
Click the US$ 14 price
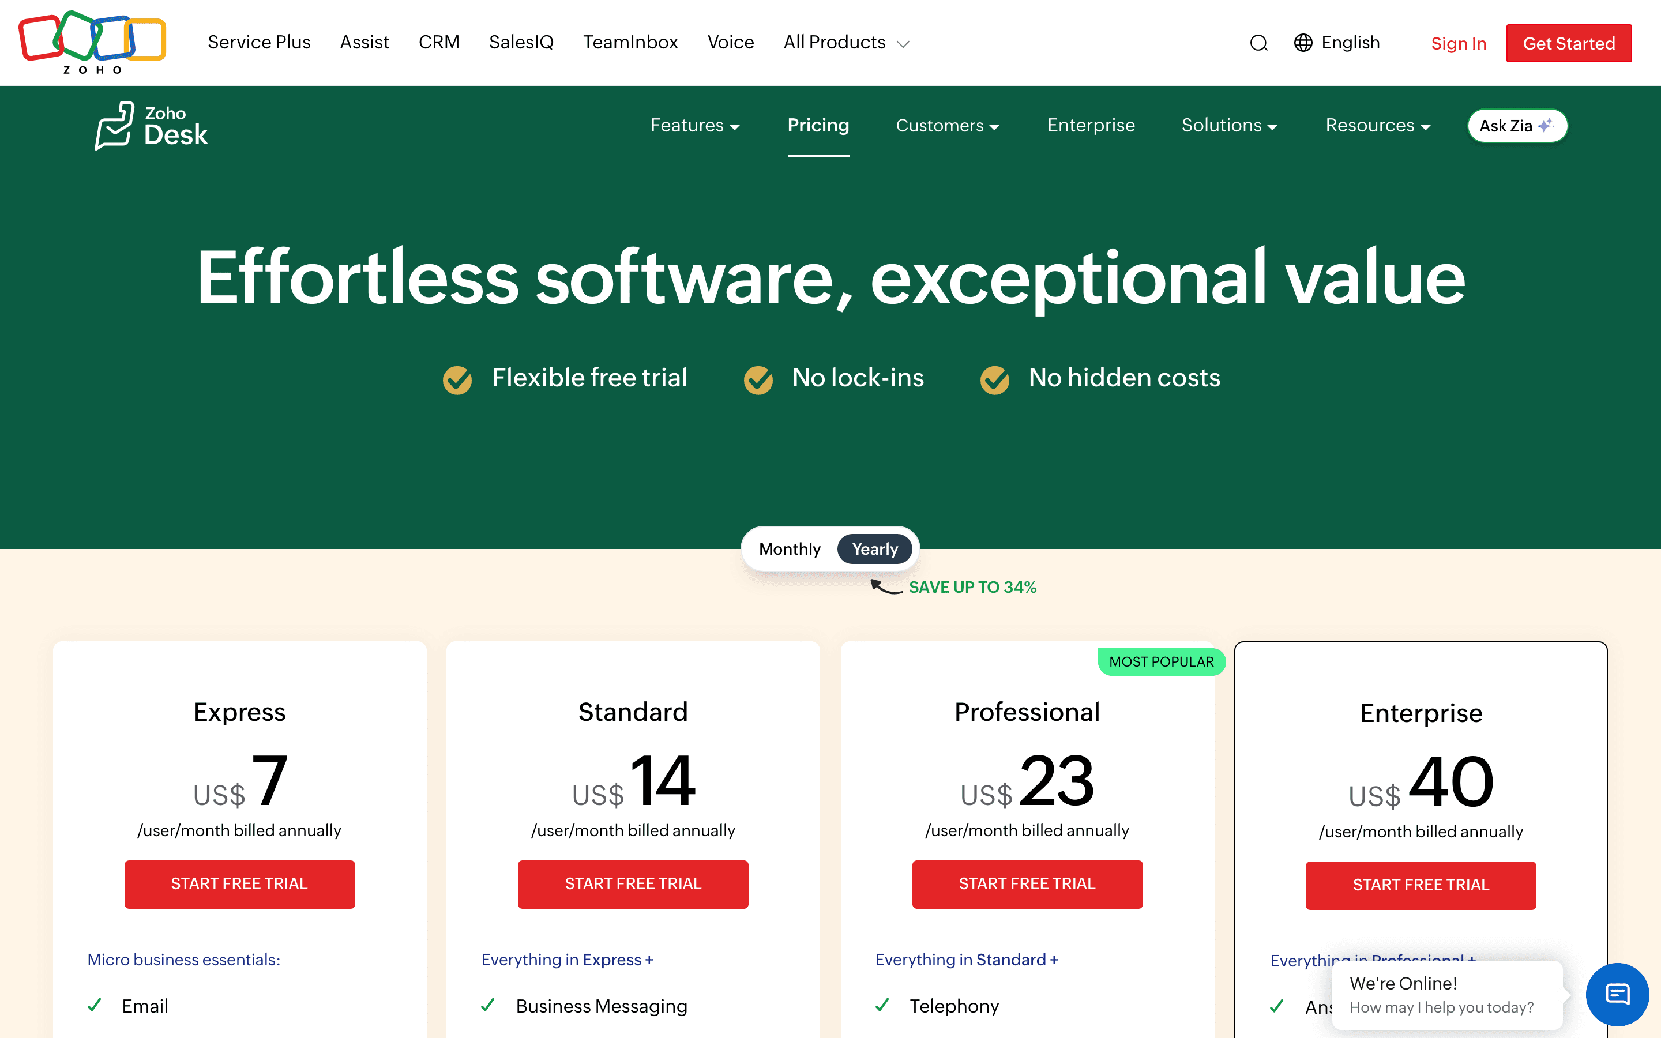click(x=633, y=783)
